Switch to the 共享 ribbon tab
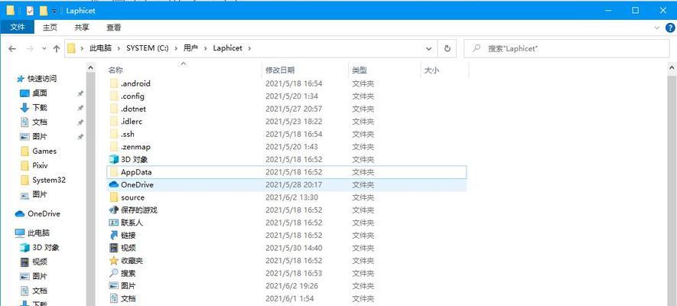Image resolution: width=677 pixels, height=306 pixels. (x=82, y=28)
